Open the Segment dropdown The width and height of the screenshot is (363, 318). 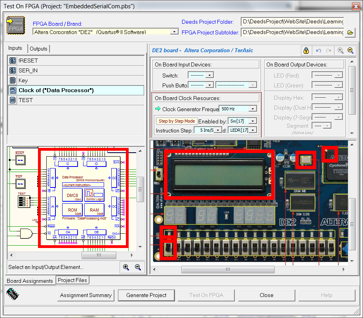point(327,126)
